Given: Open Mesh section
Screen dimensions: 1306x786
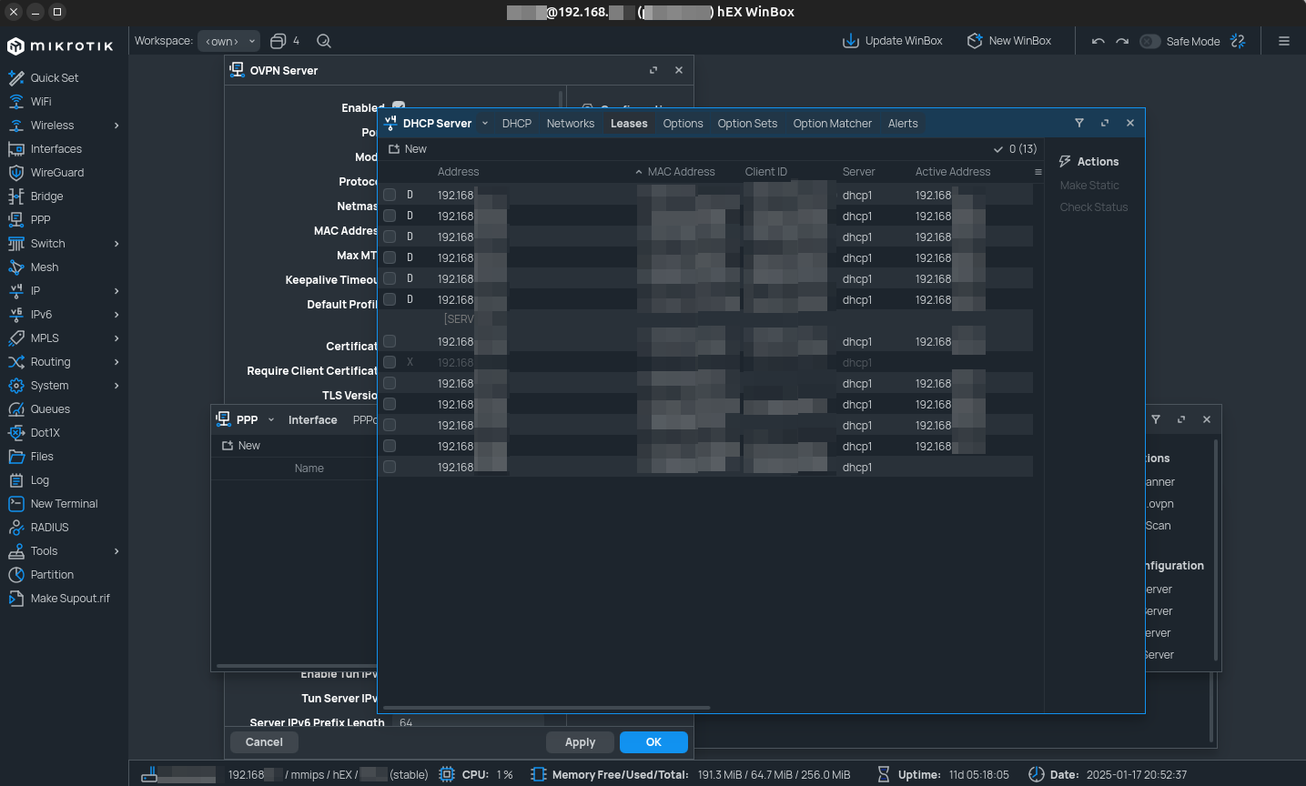Looking at the screenshot, I should click(x=44, y=267).
